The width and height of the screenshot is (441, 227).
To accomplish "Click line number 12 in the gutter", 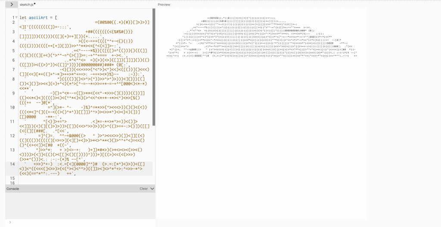I will tap(12, 136).
